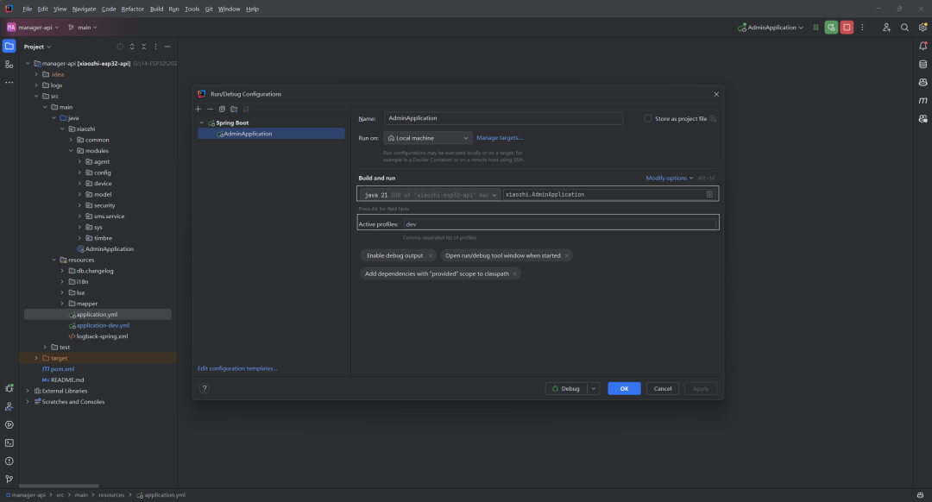Collapse the Spring Boot configuration group
Viewport: 932px width, 502px height.
coord(202,123)
